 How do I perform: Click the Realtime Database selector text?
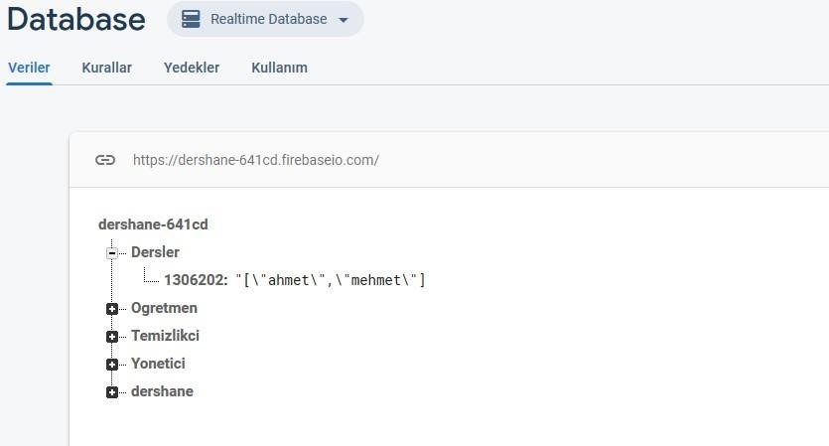pos(269,19)
